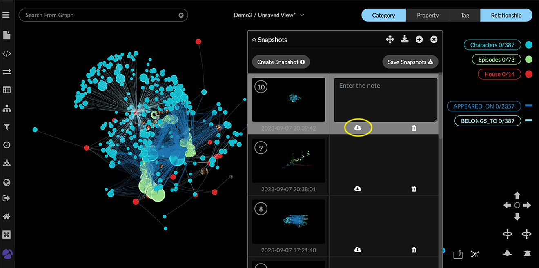539x268 pixels.
Task: Open the hamburger menu icon
Action: pos(6,15)
